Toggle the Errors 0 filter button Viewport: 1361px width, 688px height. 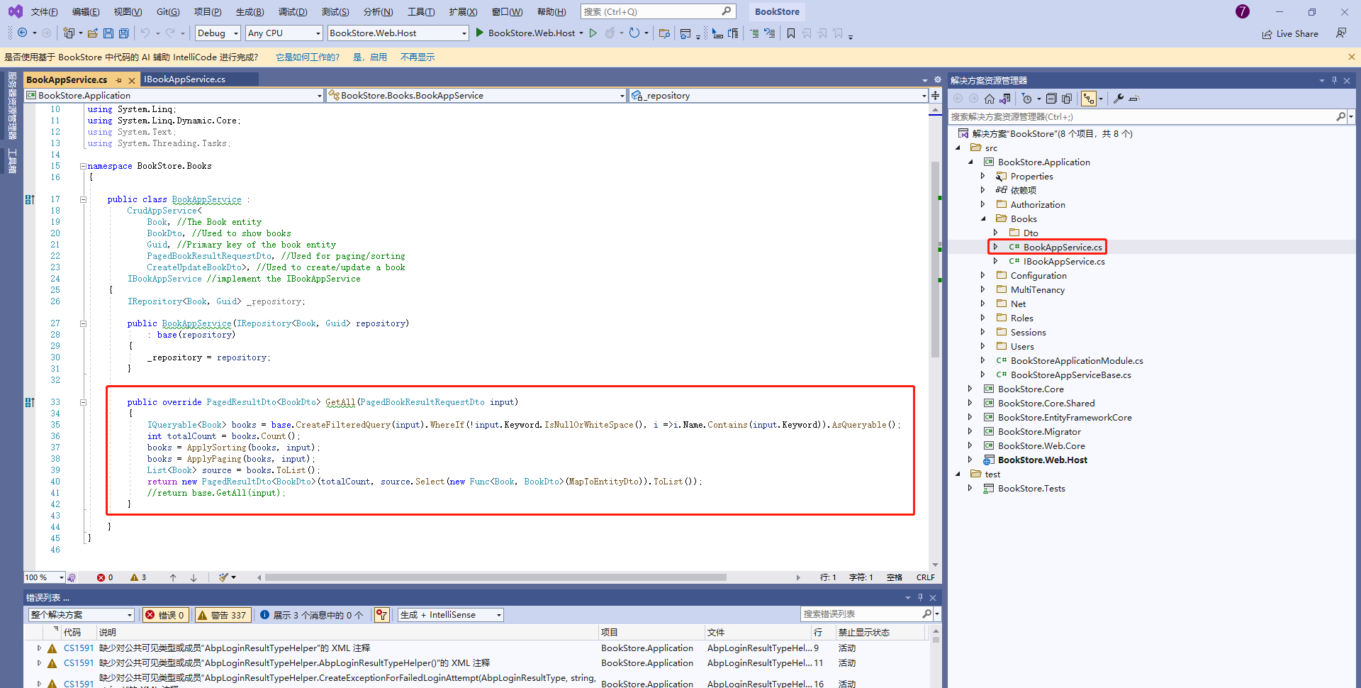coord(166,615)
